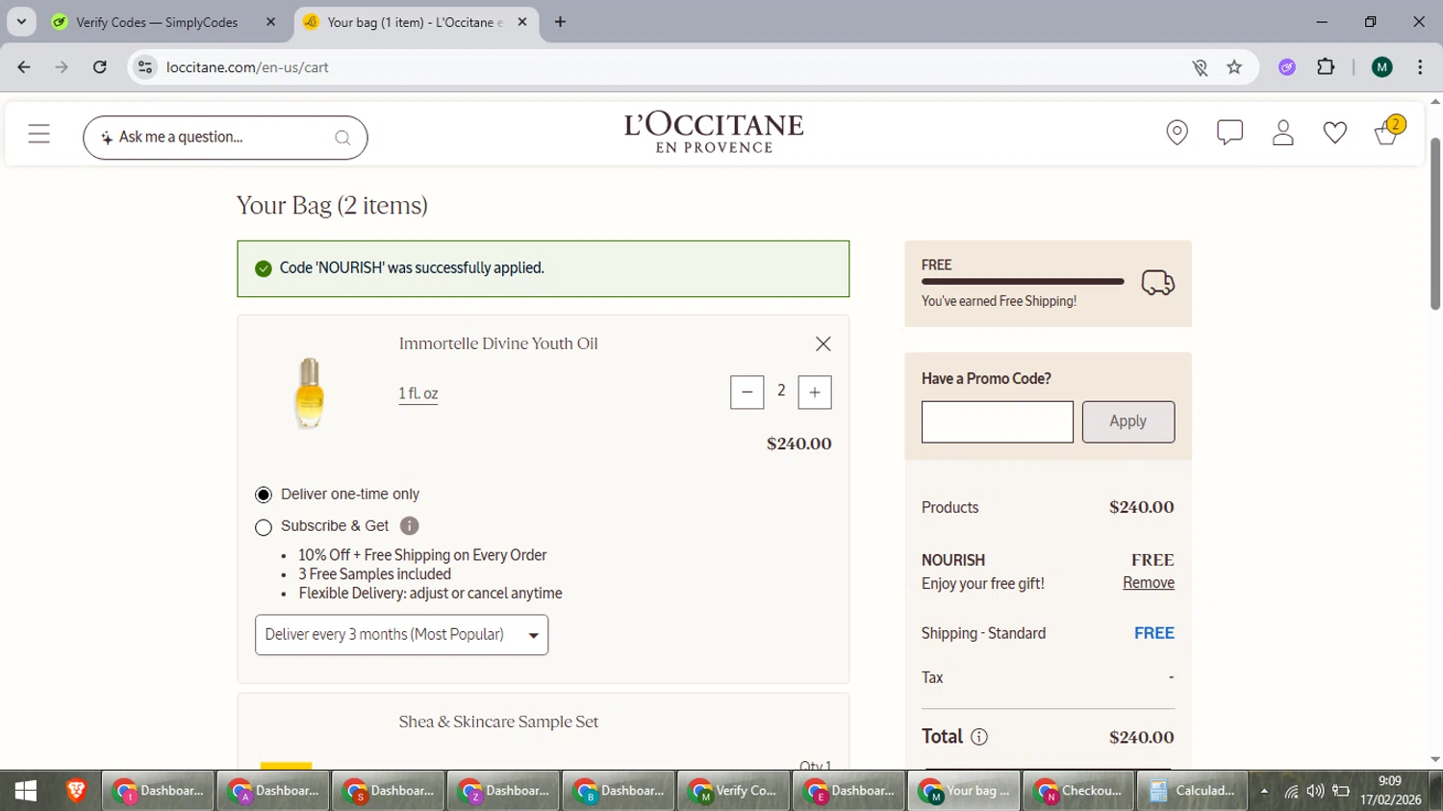Reload the current page
Viewport: 1443px width, 811px height.
pos(99,67)
